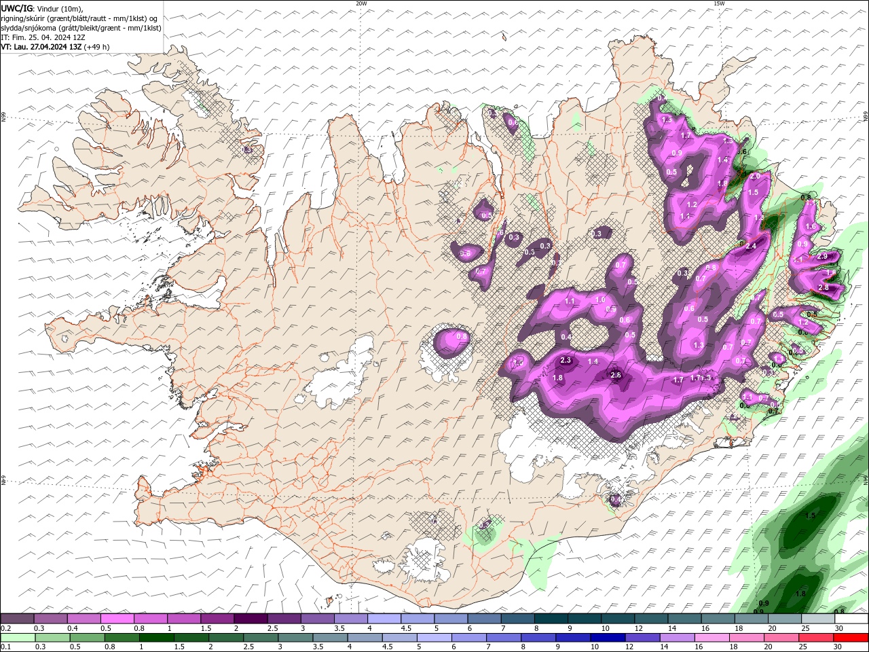Click the darkest green 1 swatch on the rain scale
The image size is (869, 652).
coord(157,638)
